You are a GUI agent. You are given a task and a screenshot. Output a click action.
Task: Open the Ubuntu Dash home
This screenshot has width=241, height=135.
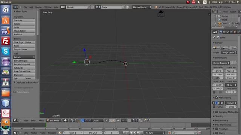[x=6, y=10]
